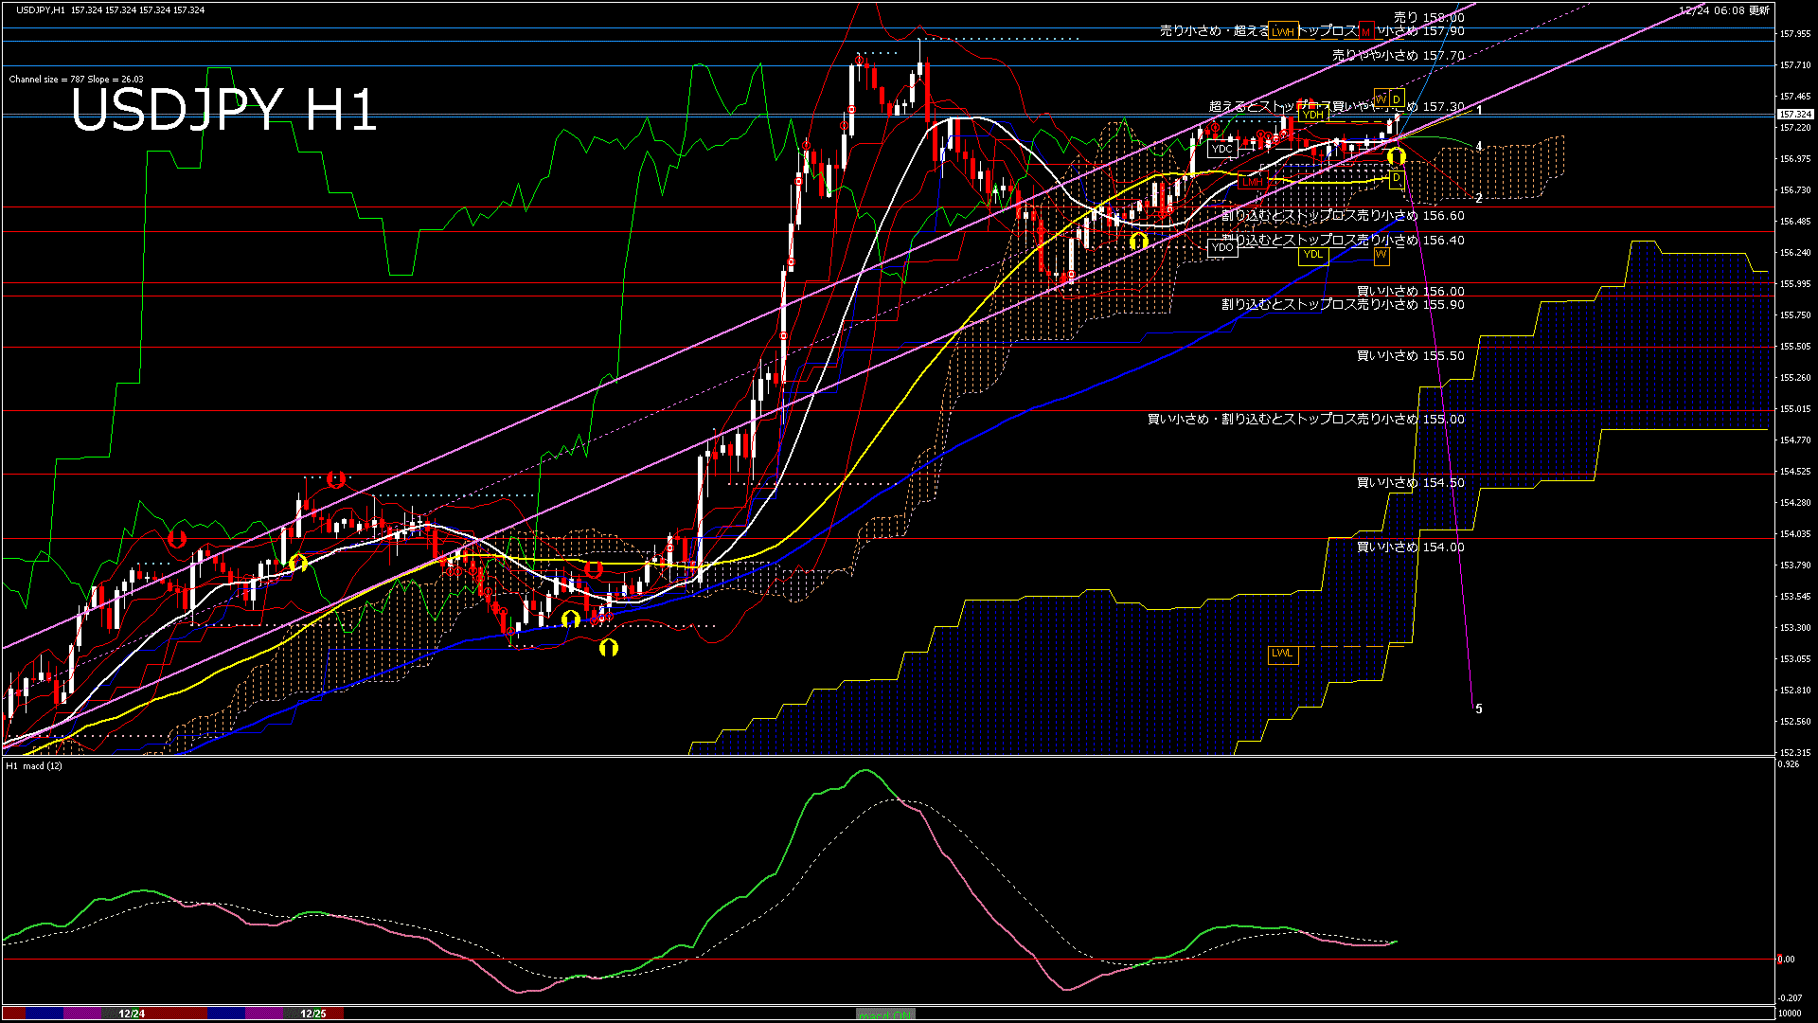The image size is (1818, 1023).
Task: Click the red M level marker
Action: pos(1365,31)
